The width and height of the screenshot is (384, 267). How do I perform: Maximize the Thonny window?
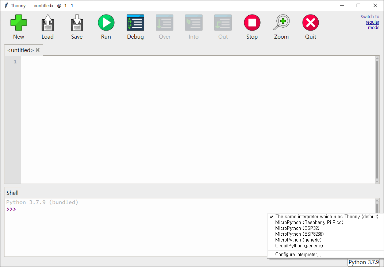point(358,5)
